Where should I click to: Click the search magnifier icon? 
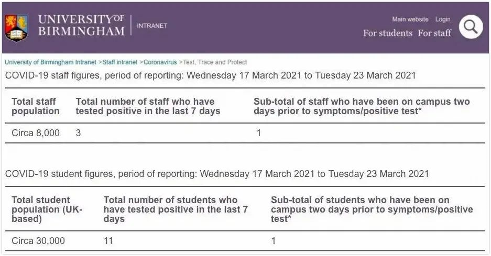(x=471, y=27)
